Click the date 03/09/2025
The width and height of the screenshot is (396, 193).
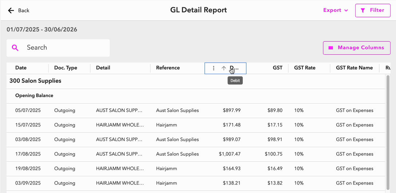click(28, 183)
